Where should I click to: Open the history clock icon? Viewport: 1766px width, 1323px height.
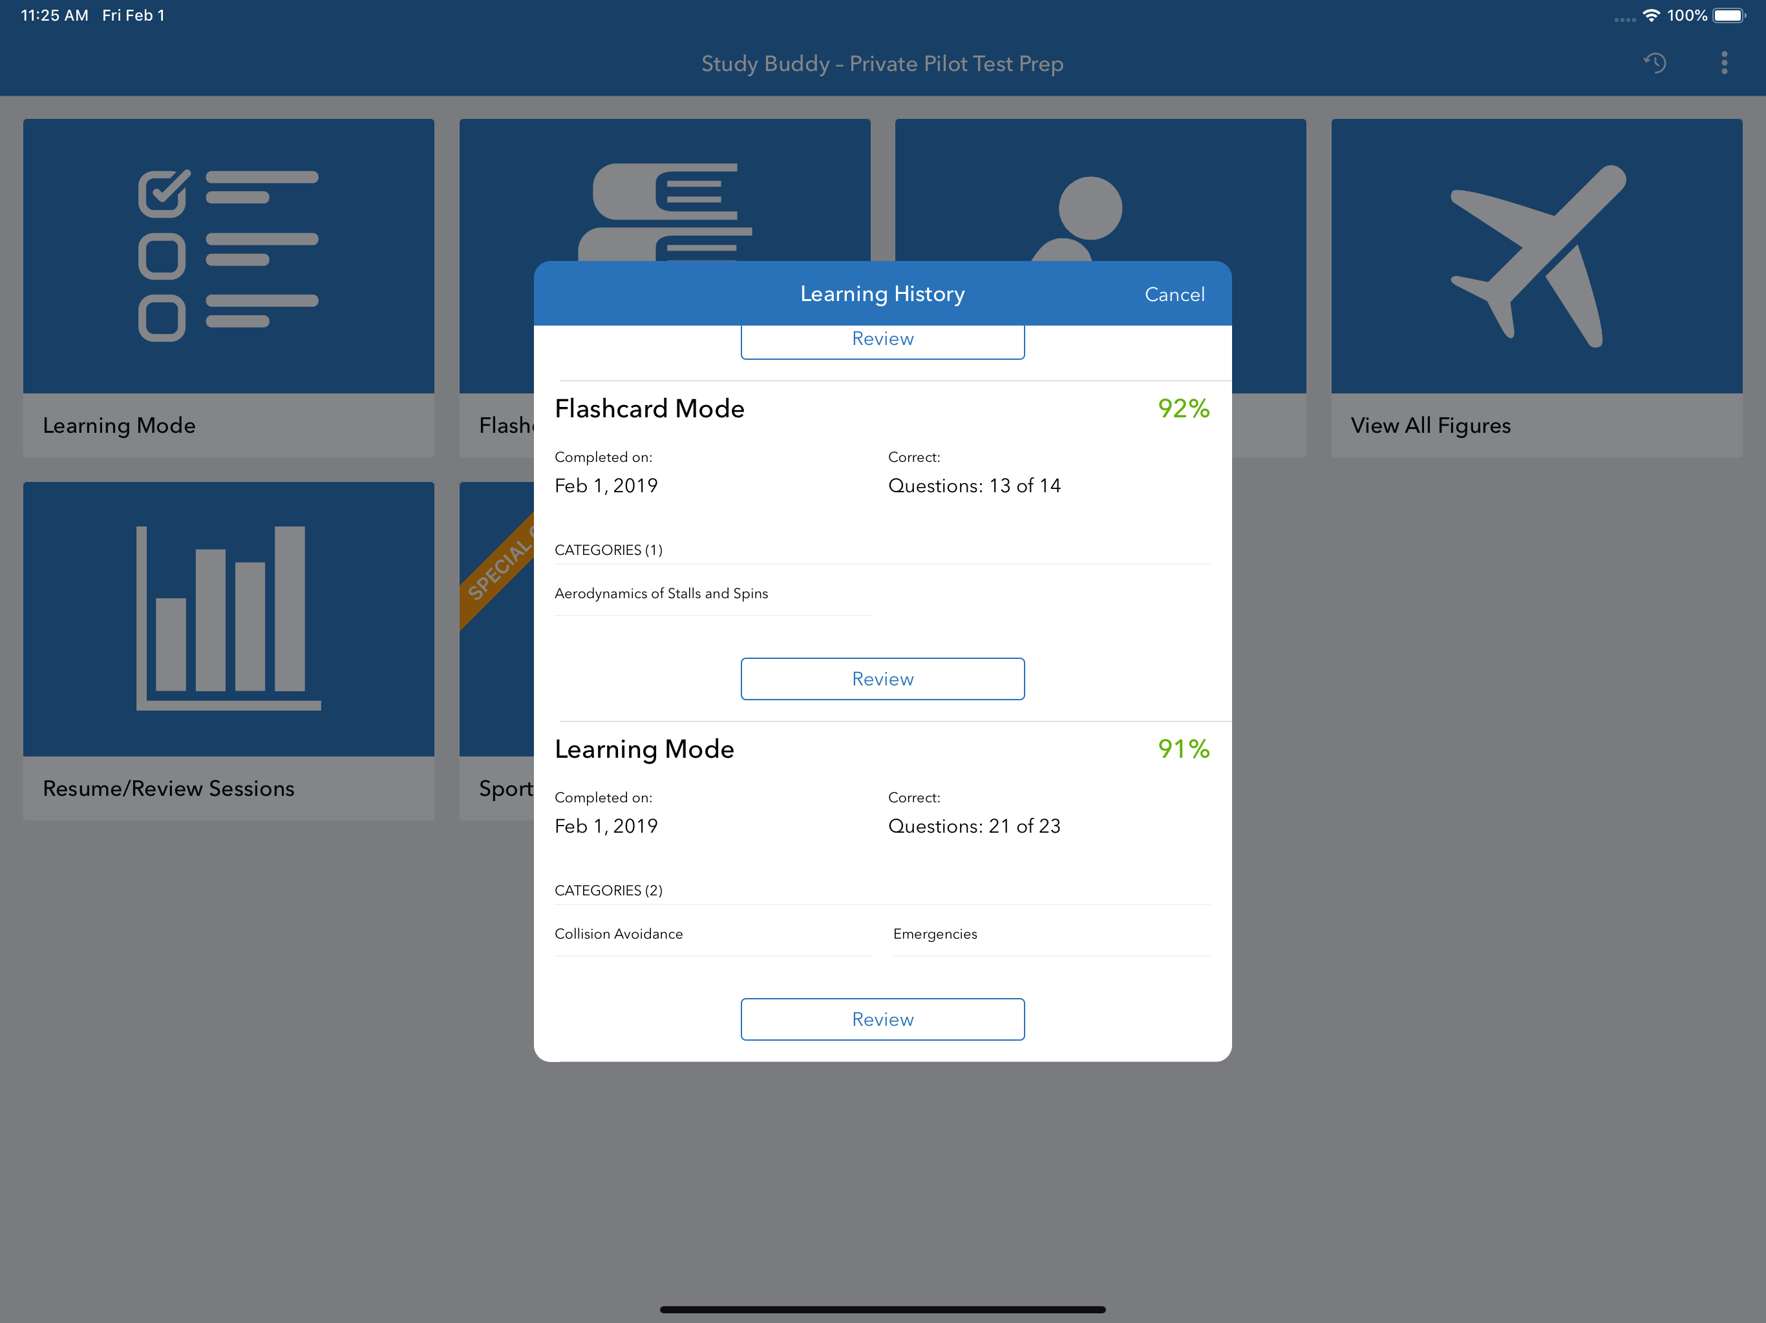(1655, 63)
